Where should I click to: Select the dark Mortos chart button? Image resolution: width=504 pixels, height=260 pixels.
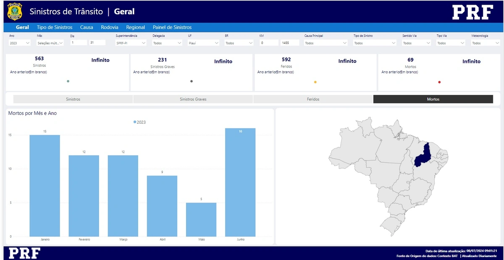point(433,99)
